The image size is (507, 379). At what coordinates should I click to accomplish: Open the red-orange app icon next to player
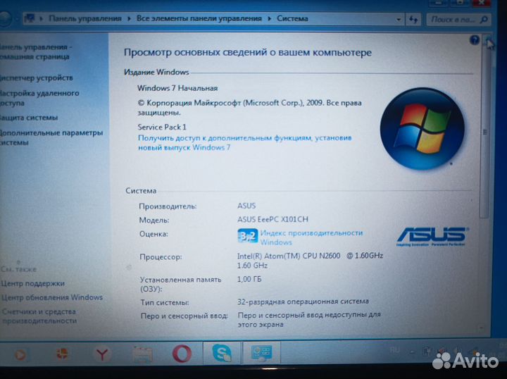pos(62,354)
